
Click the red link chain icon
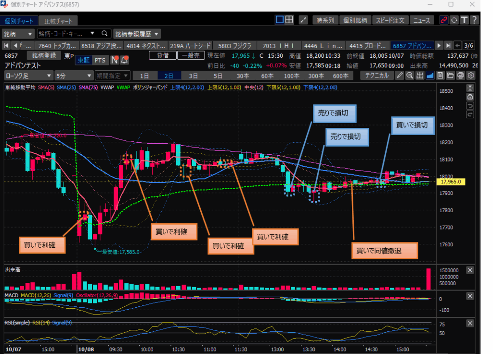click(x=443, y=20)
